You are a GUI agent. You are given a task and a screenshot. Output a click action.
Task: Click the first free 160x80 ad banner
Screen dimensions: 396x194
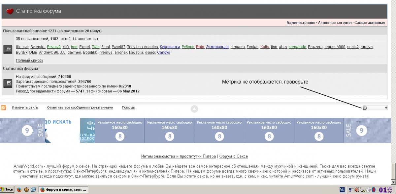tap(120, 131)
